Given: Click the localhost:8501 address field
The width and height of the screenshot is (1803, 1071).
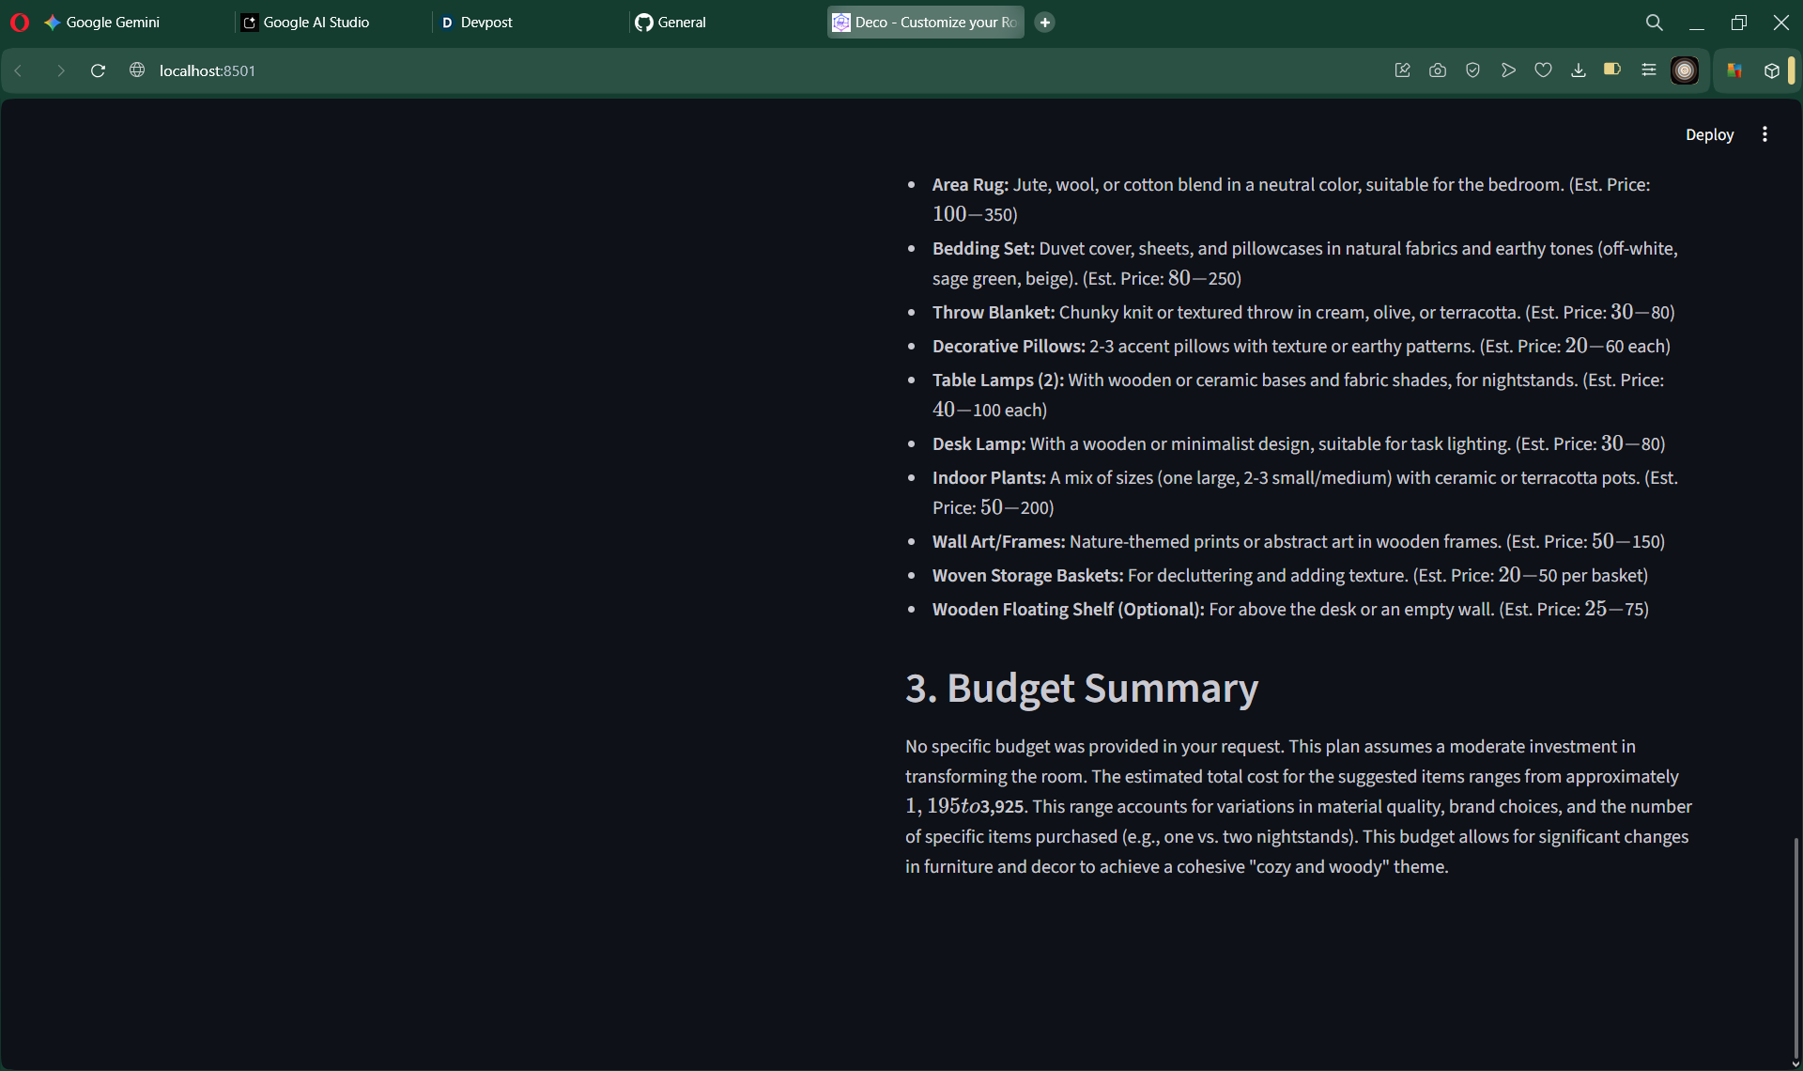Looking at the screenshot, I should pyautogui.click(x=208, y=70).
